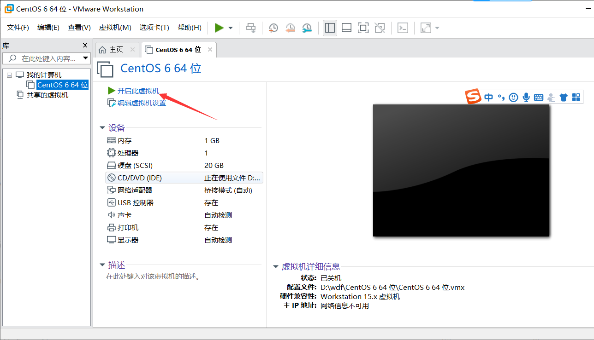Click the revert to snapshot icon
Screen dimensions: 594x340
pyautogui.click(x=290, y=28)
